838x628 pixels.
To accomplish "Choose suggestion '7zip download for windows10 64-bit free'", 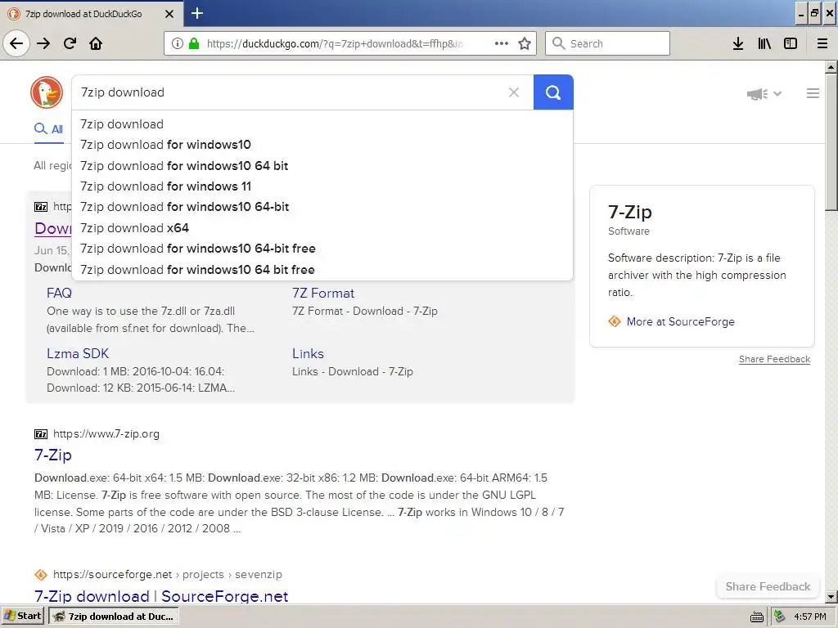I will [322, 249].
